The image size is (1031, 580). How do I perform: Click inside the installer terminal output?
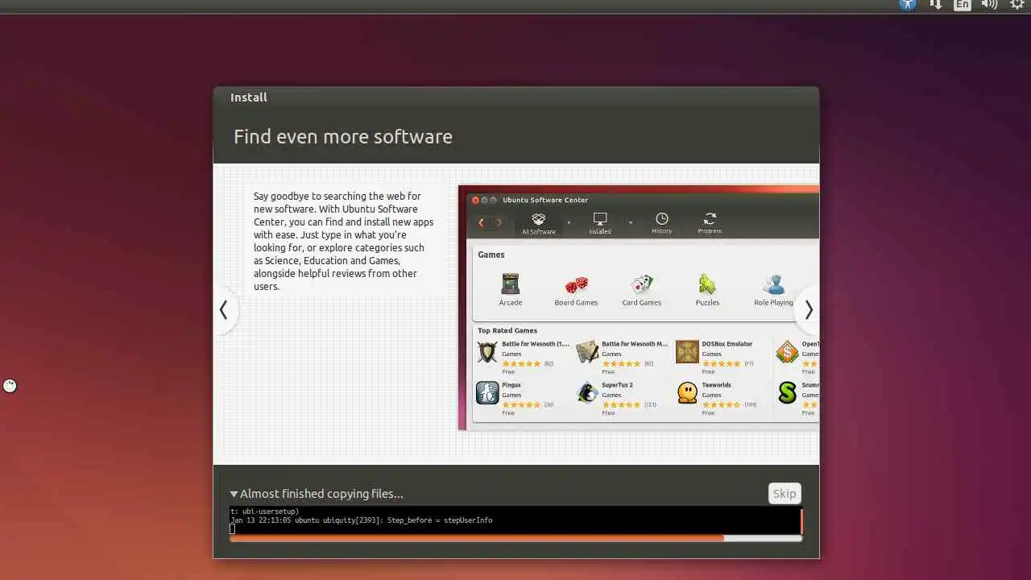tap(514, 520)
